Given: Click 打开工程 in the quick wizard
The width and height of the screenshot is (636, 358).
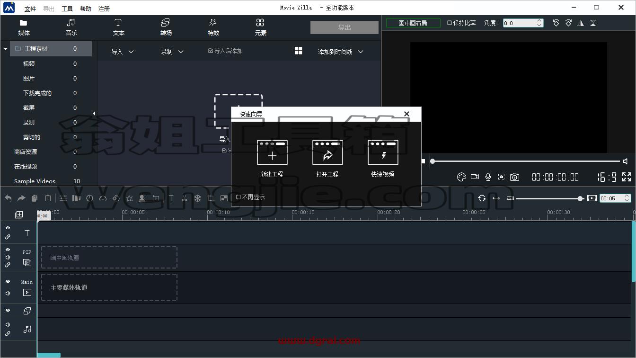Looking at the screenshot, I should [x=327, y=159].
